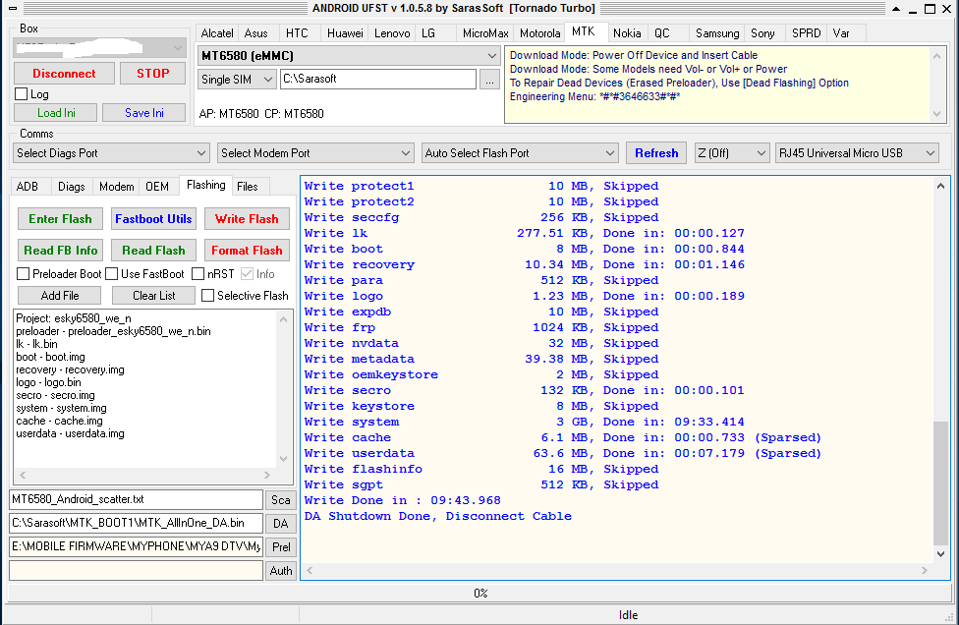
Task: Click the MTK_AllInOne_DA.bin path field
Action: tap(136, 524)
